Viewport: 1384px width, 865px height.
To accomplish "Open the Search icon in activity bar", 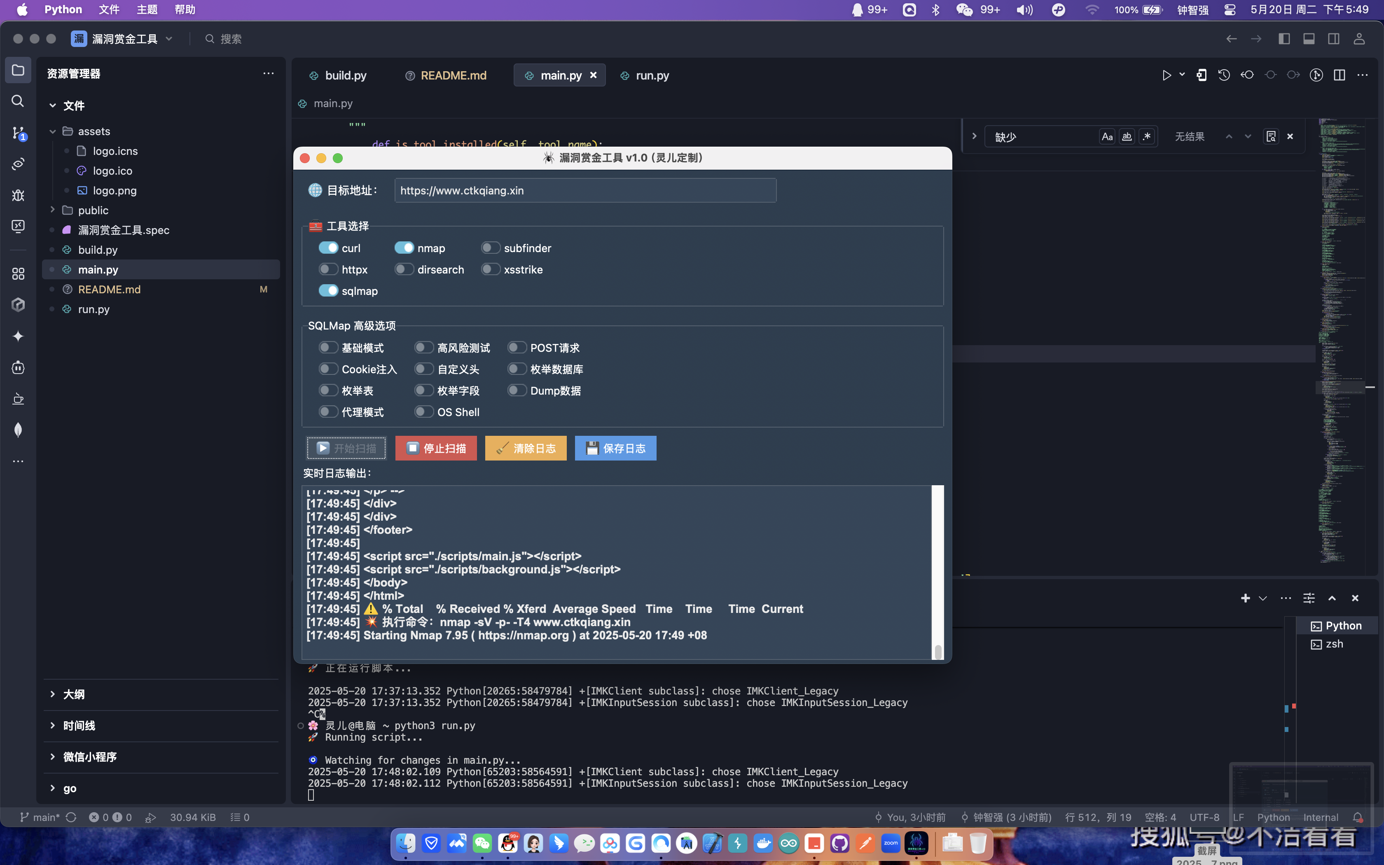I will coord(18,101).
